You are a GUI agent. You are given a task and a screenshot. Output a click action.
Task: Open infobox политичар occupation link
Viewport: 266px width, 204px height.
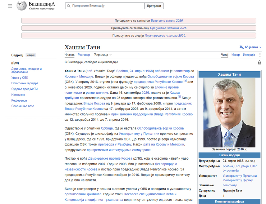point(230,185)
